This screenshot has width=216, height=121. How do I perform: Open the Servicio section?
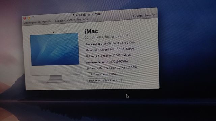pos(150,15)
